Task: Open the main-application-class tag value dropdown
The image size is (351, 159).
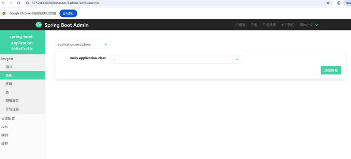Action: (176, 60)
